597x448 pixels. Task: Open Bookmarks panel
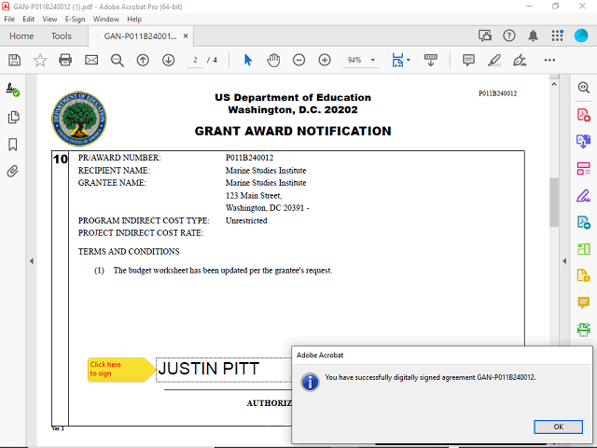pos(13,145)
